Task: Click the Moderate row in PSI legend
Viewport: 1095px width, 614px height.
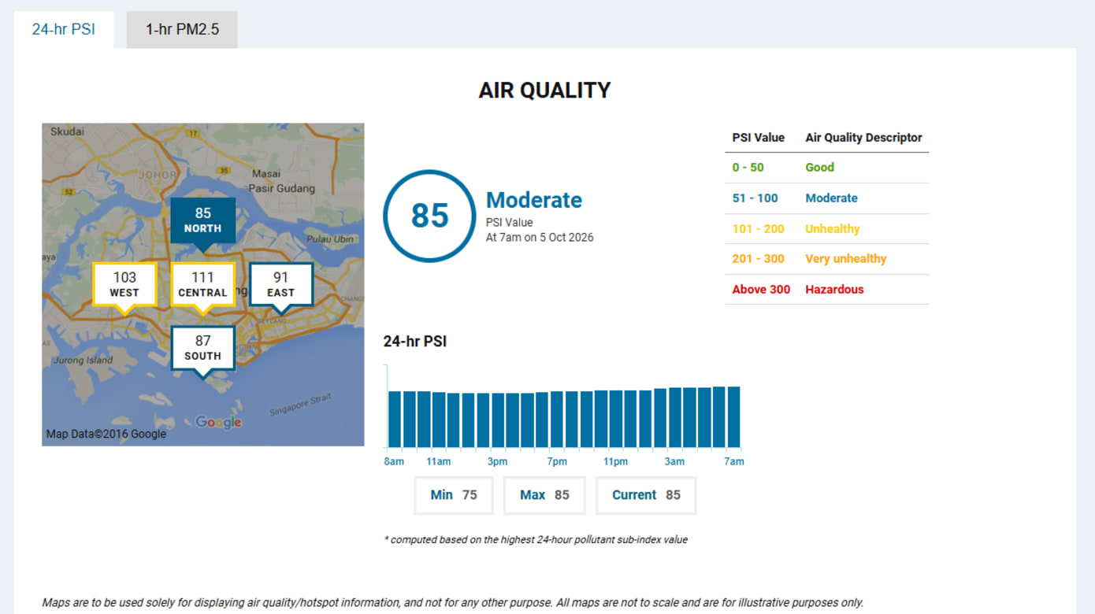Action: pyautogui.click(x=826, y=198)
